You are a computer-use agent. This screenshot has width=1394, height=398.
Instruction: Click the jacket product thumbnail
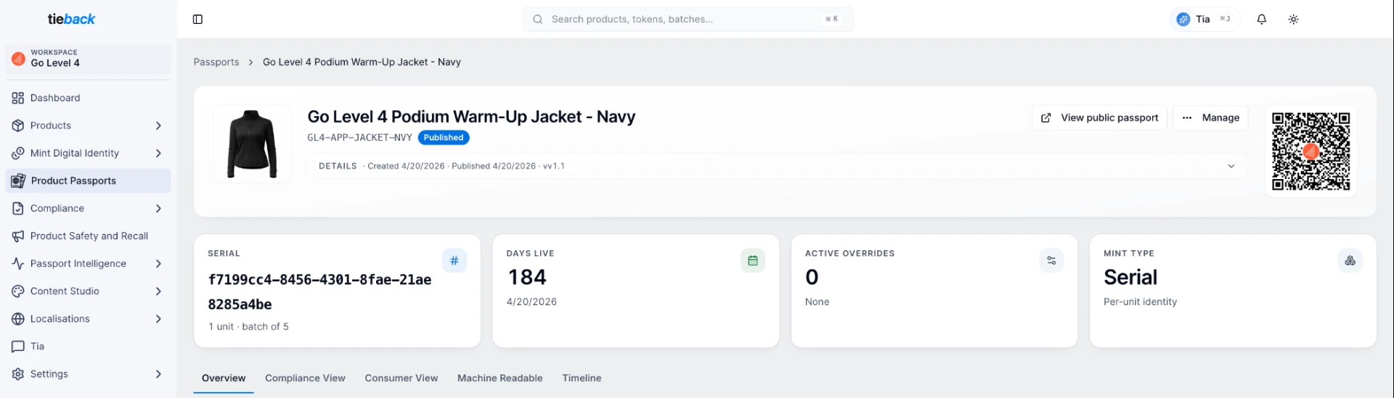(x=252, y=144)
